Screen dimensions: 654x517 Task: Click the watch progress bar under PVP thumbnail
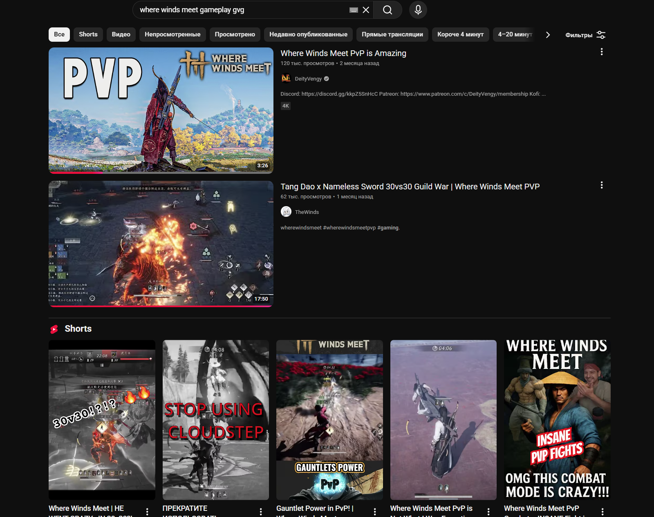pos(161,173)
